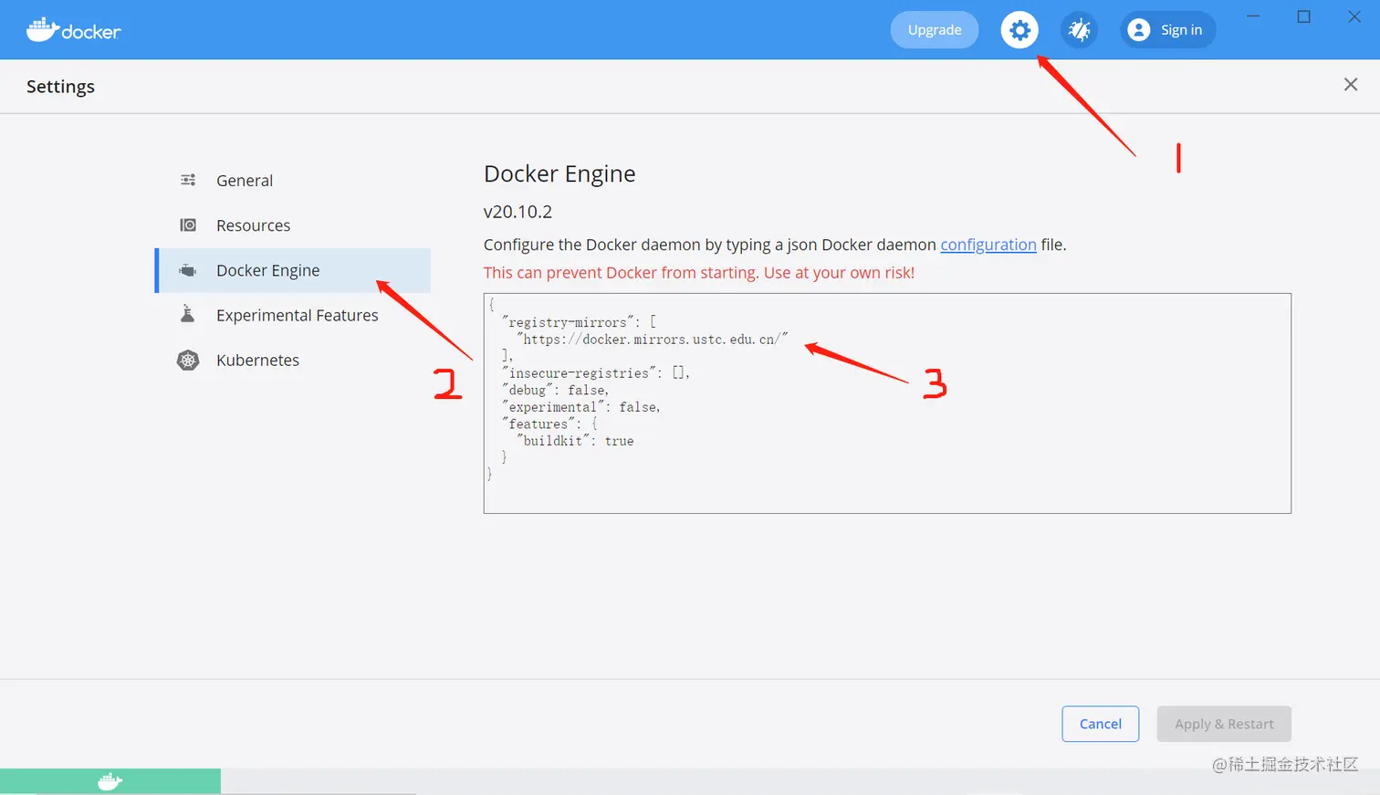Viewport: 1380px width, 795px height.
Task: Close the Docker Desktop window
Action: coord(1354,16)
